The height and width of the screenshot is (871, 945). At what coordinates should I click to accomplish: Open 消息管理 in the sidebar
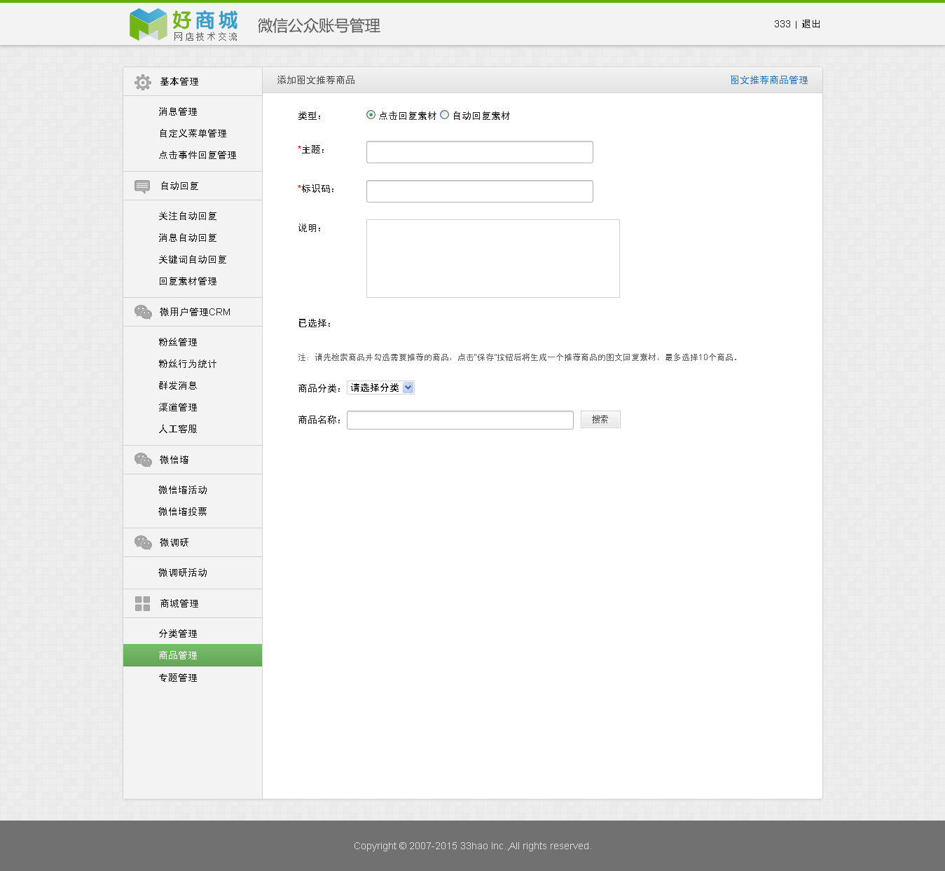coord(178,111)
